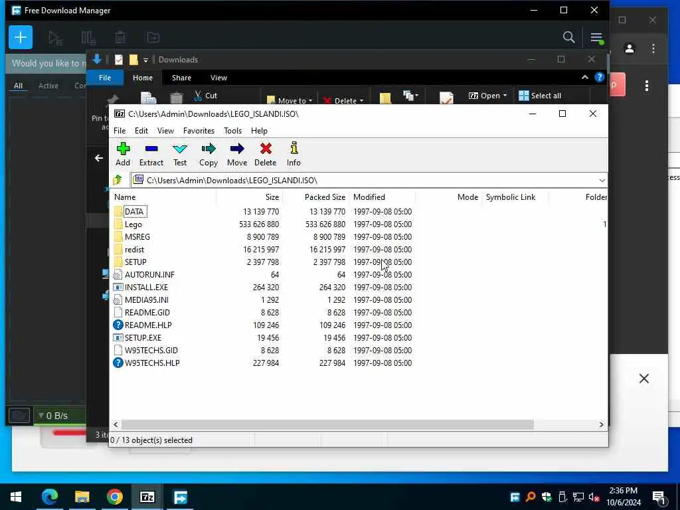Select the All tab in Free Download Manager
The width and height of the screenshot is (680, 510).
point(18,86)
